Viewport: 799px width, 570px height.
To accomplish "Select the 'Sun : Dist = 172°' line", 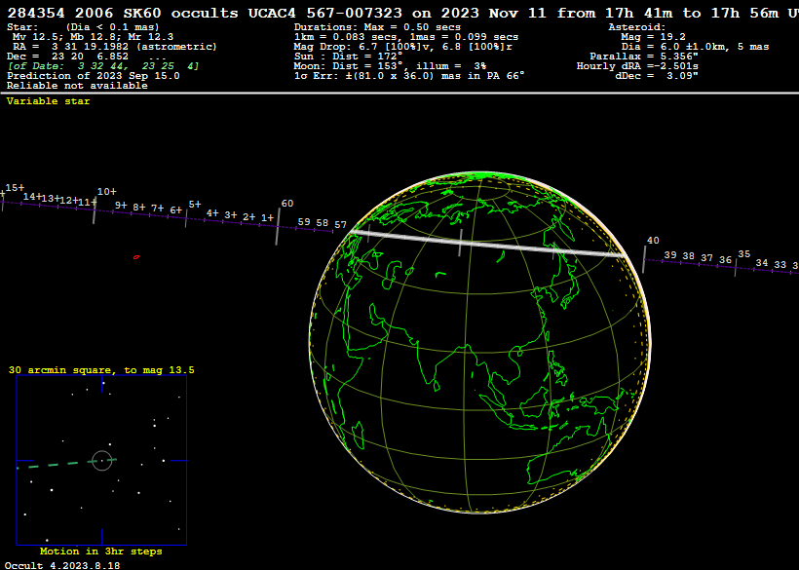I will [x=348, y=57].
